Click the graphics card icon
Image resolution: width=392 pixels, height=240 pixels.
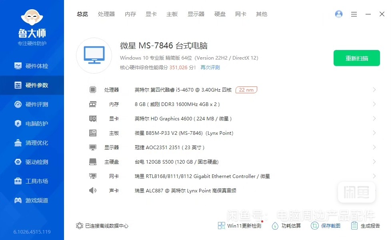coord(93,118)
